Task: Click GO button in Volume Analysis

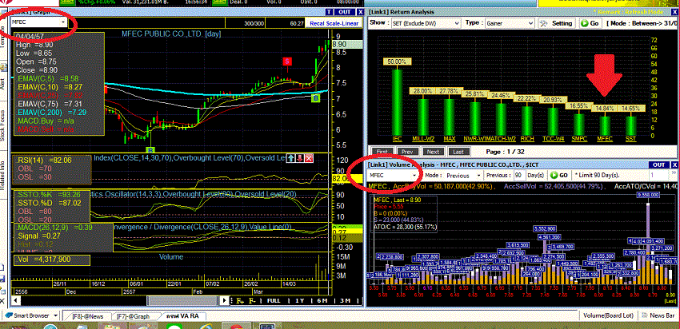Action: coord(559,176)
